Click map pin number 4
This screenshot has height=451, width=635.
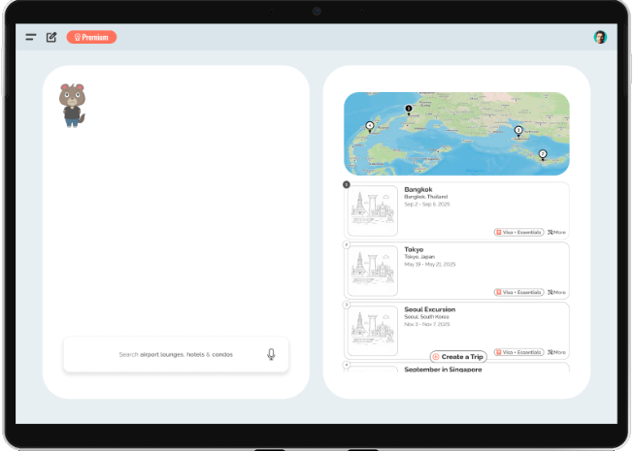[370, 127]
